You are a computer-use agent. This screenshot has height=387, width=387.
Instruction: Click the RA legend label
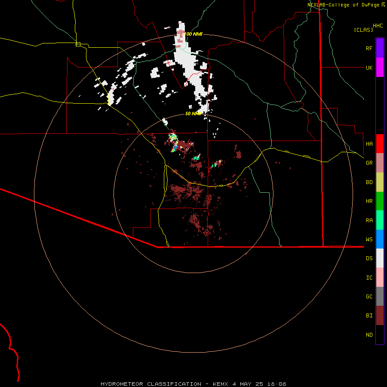pyautogui.click(x=369, y=221)
